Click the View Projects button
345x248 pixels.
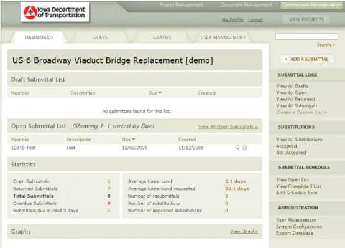point(306,20)
